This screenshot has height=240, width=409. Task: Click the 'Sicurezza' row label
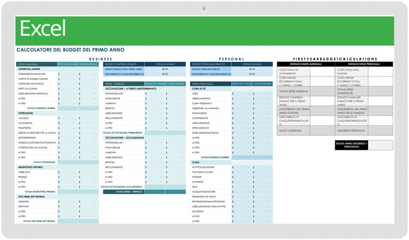tap(198, 211)
